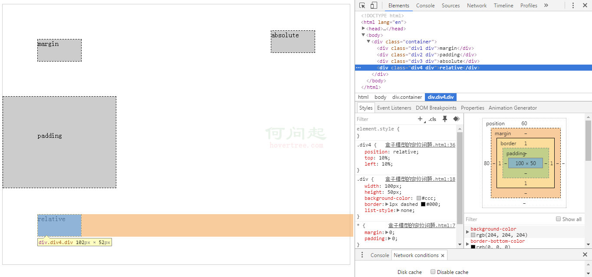This screenshot has width=592, height=277.
Task: Click the #ccc background color swatch
Action: 419,198
